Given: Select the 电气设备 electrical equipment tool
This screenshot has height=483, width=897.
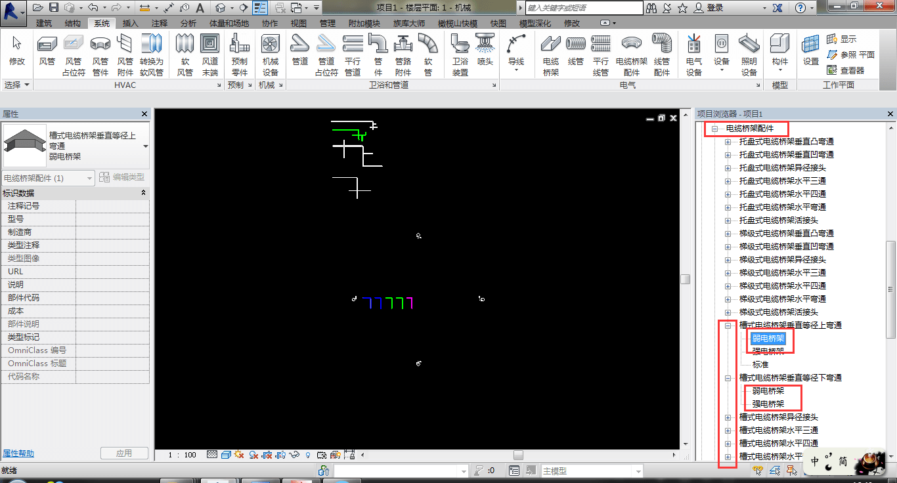Looking at the screenshot, I should (x=694, y=54).
